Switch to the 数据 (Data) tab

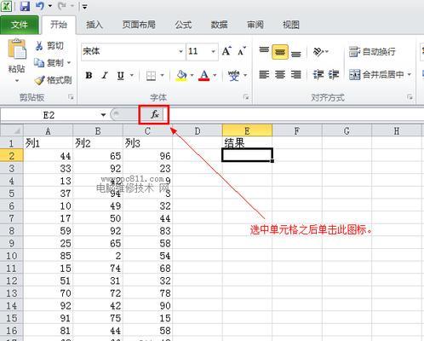(x=219, y=25)
